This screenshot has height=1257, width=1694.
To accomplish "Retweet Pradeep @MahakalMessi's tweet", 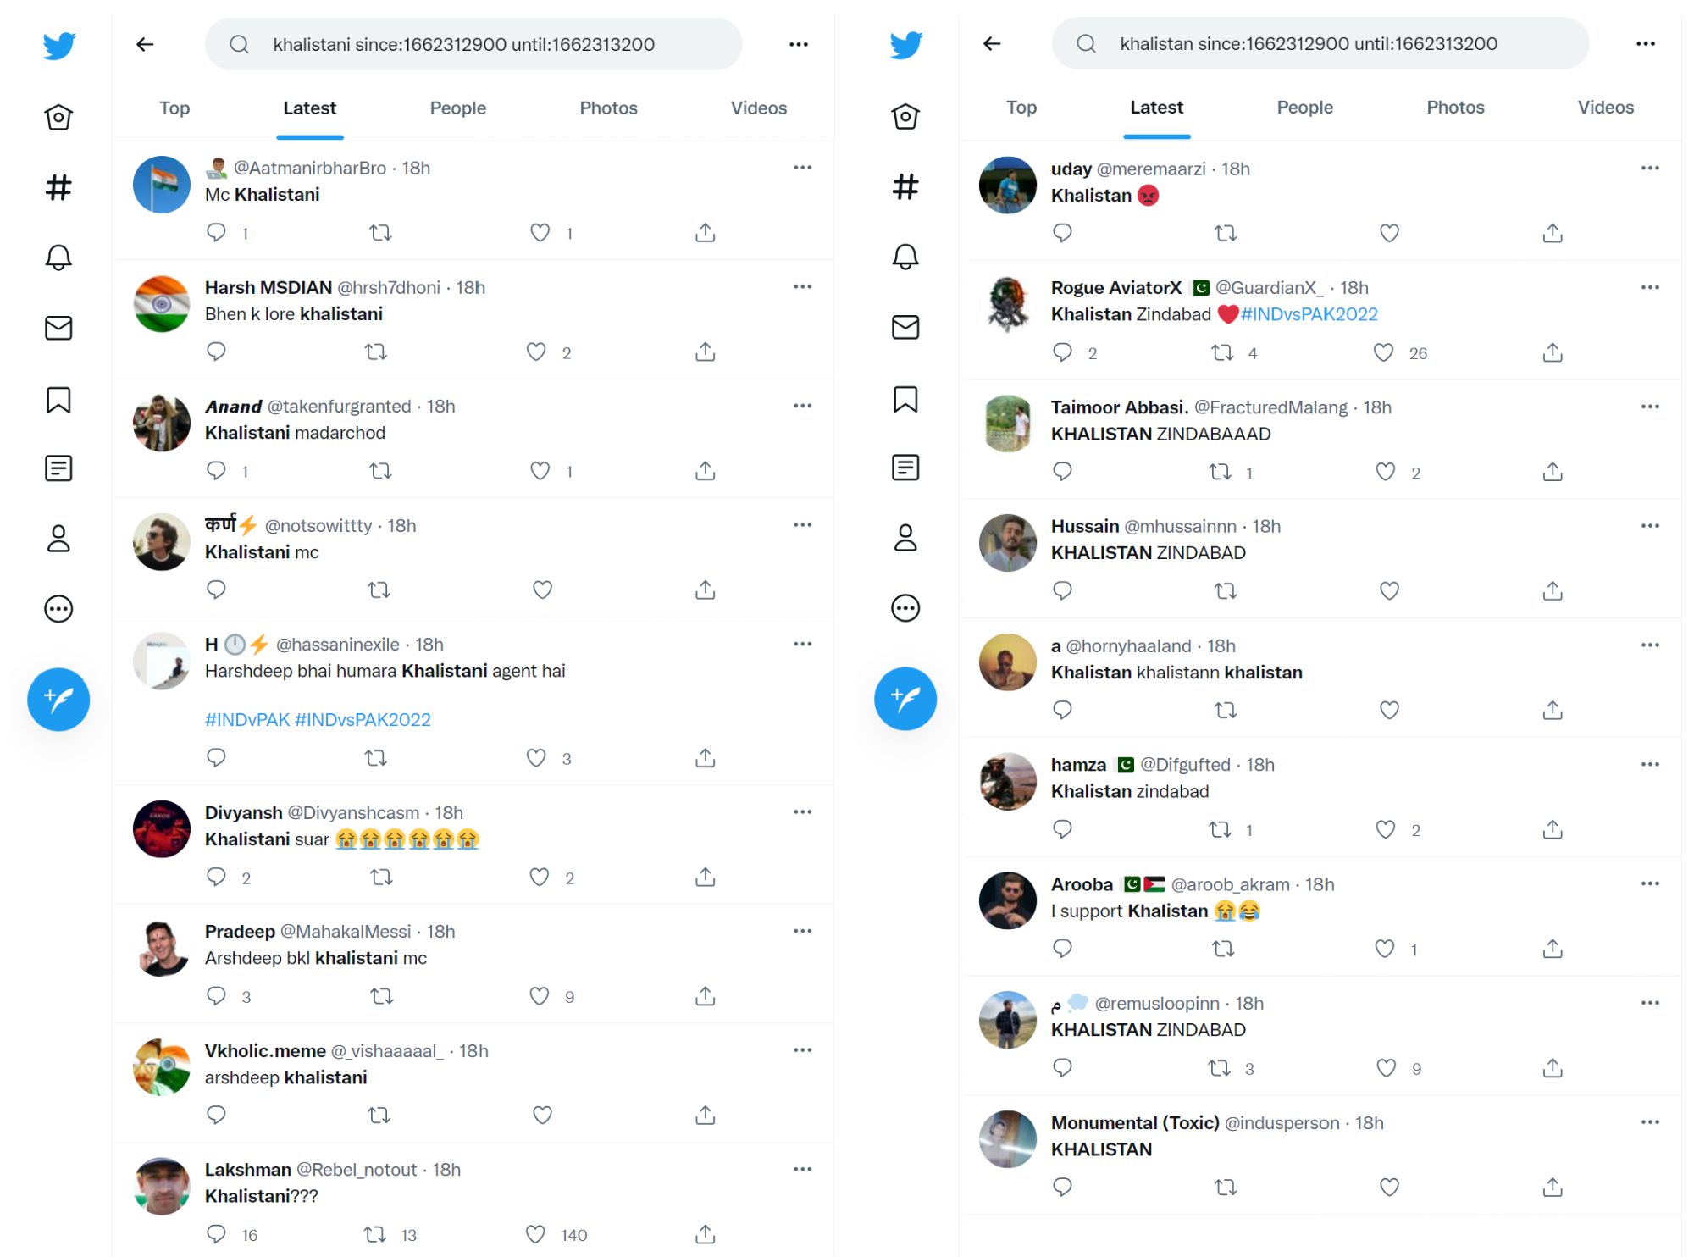I will (382, 996).
